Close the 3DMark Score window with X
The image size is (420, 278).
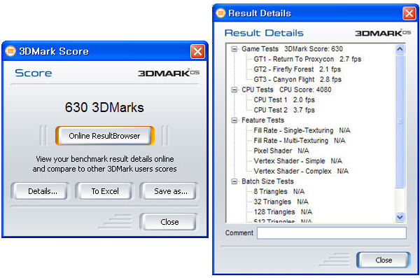[197, 51]
